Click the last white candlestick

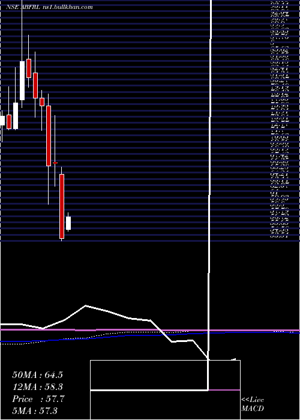pos(68,223)
